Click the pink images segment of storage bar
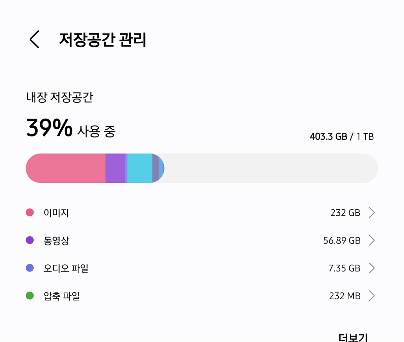The width and height of the screenshot is (404, 342). [66, 168]
